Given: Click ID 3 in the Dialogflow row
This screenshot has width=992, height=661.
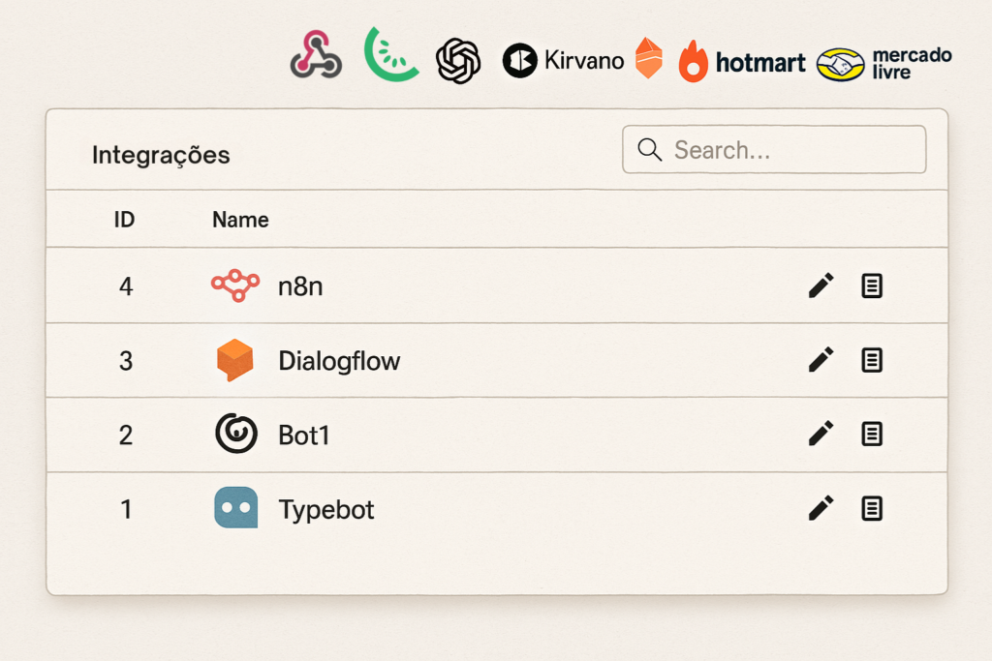Looking at the screenshot, I should pyautogui.click(x=126, y=361).
